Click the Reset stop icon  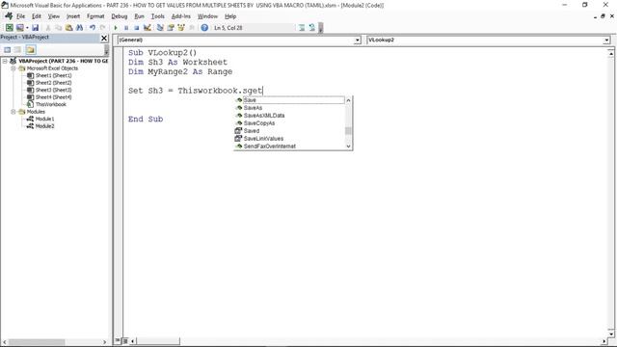coord(137,28)
